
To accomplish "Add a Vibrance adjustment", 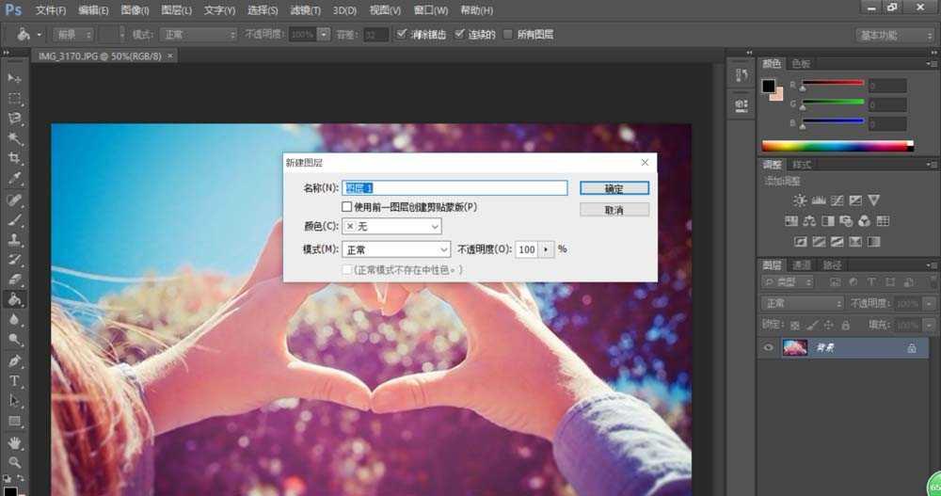I will point(874,200).
